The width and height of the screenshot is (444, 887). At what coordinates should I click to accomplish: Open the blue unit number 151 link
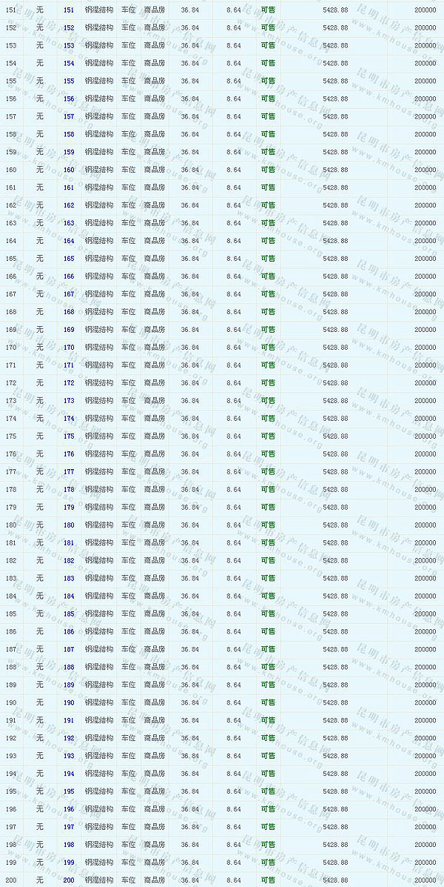click(x=69, y=10)
